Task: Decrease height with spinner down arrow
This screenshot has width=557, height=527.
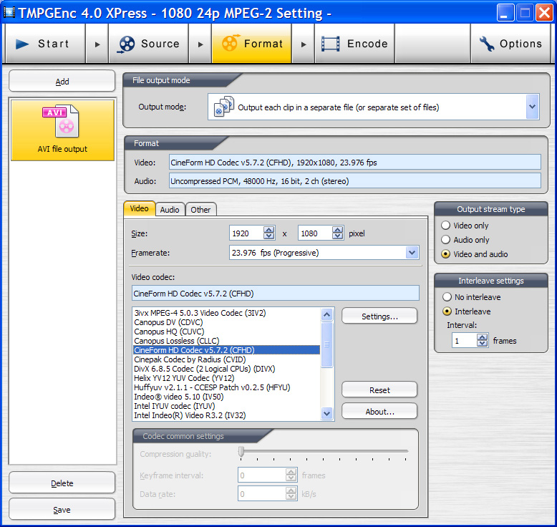Action: point(338,236)
